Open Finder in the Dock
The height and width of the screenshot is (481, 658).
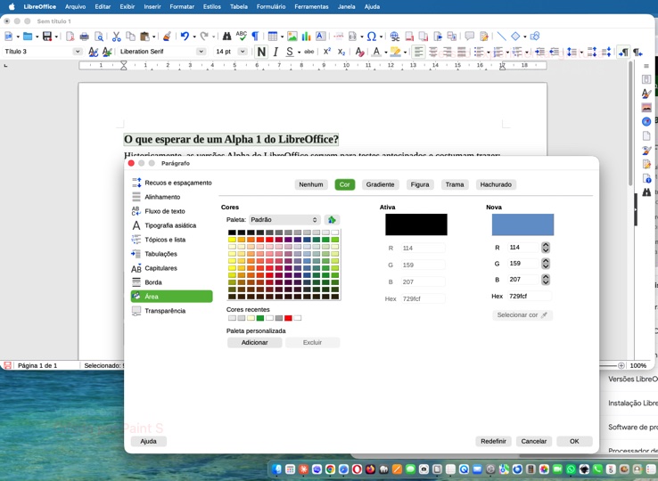pyautogui.click(x=276, y=469)
